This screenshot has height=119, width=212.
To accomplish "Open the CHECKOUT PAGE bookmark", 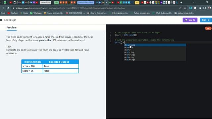I will [75, 13].
